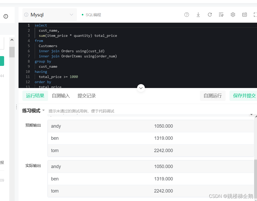The height and width of the screenshot is (201, 257).
Task: Open the help question mark icon
Action: point(187,15)
